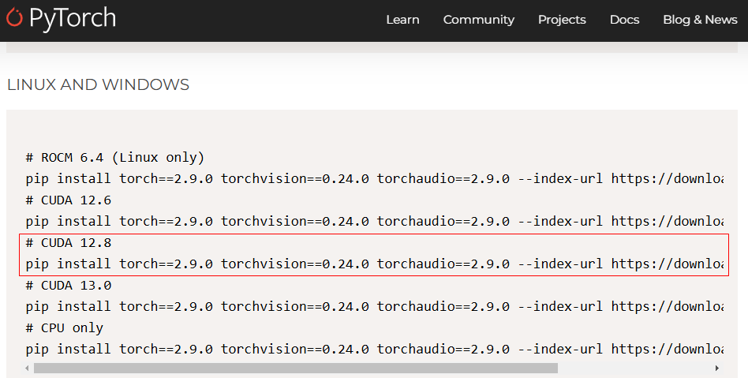
Task: Click the LINUX AND WINDOWS heading
Action: (99, 84)
